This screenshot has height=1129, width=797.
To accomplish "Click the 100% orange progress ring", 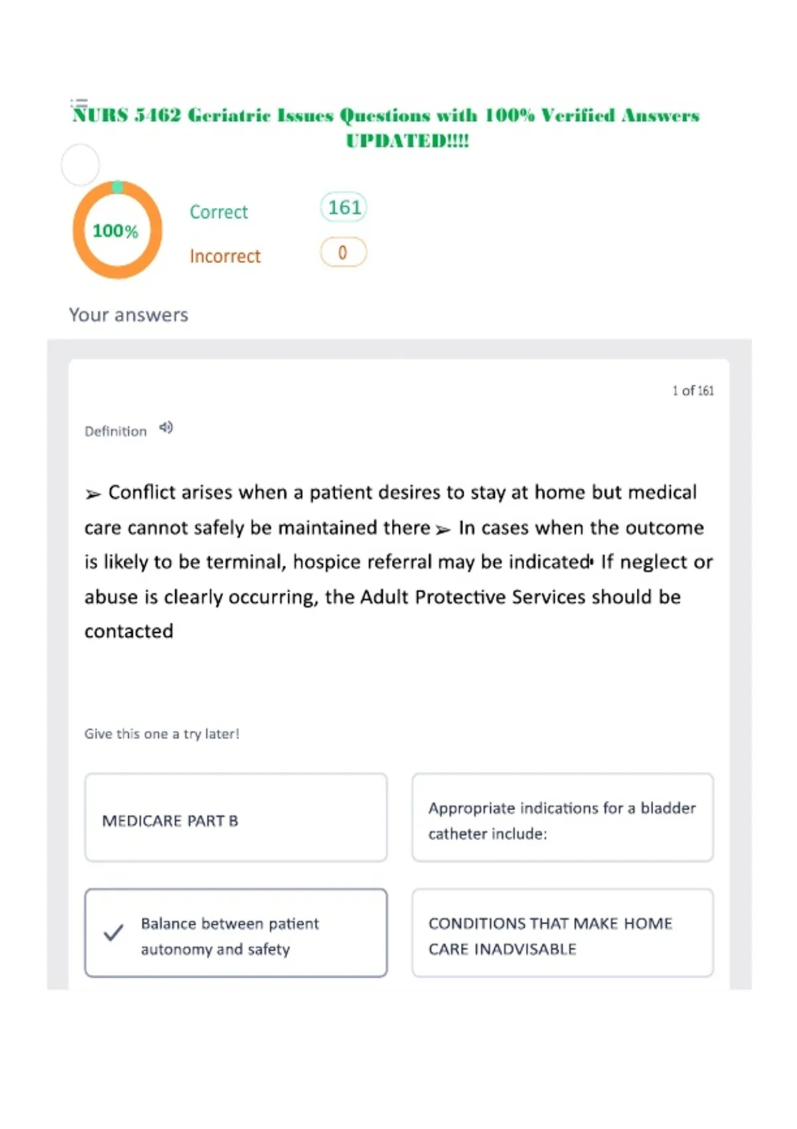I will point(118,230).
